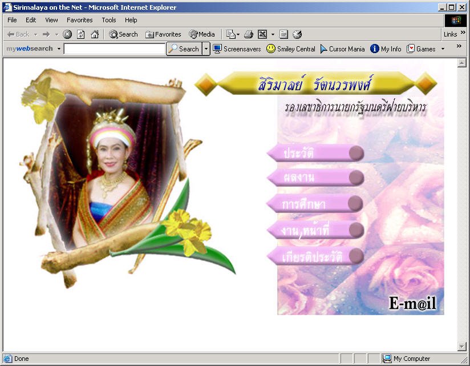Open Smiley Central
Viewport: 470px width, 366px height.
point(291,49)
